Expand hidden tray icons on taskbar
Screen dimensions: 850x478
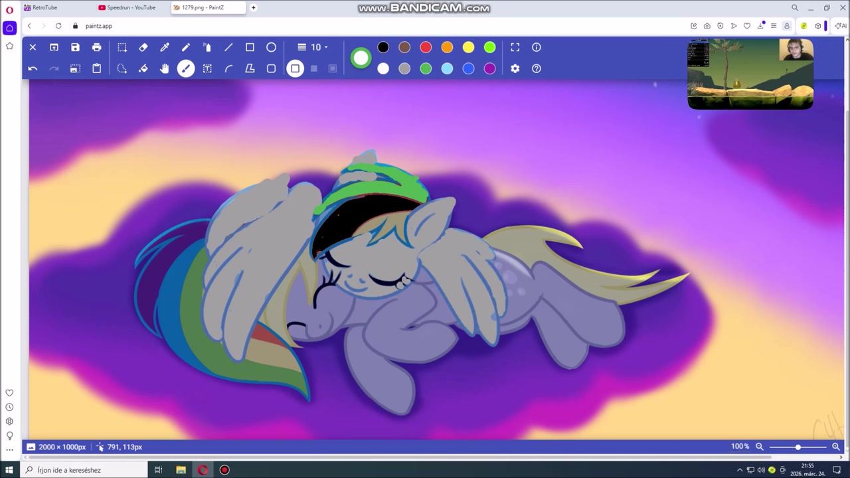click(740, 470)
